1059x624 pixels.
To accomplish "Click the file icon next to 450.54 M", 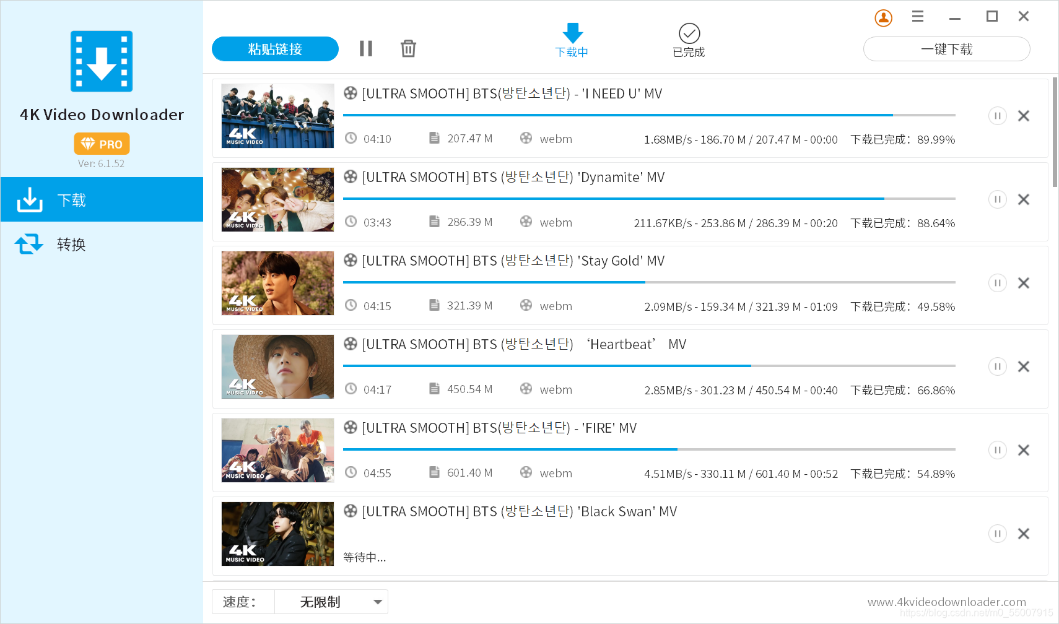I will pyautogui.click(x=434, y=388).
